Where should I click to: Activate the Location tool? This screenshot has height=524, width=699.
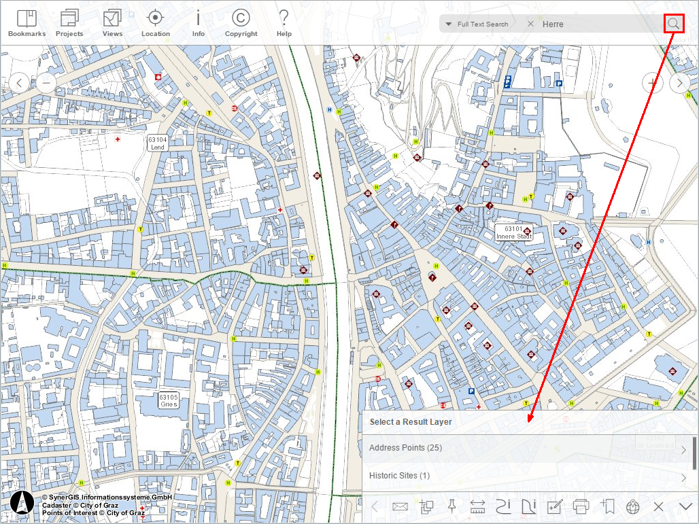coord(156,23)
